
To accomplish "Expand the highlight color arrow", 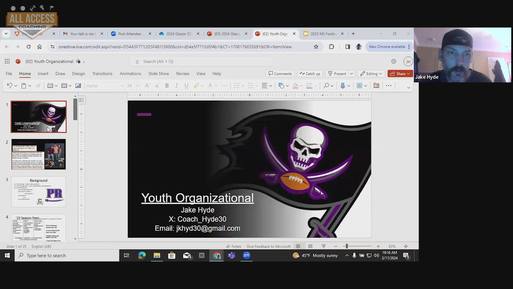I will (202, 86).
